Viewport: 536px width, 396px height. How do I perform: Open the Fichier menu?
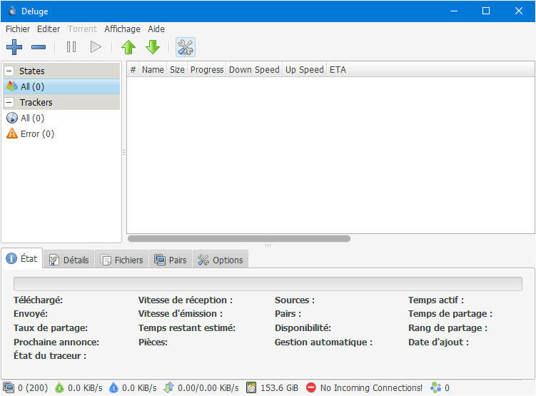point(18,29)
